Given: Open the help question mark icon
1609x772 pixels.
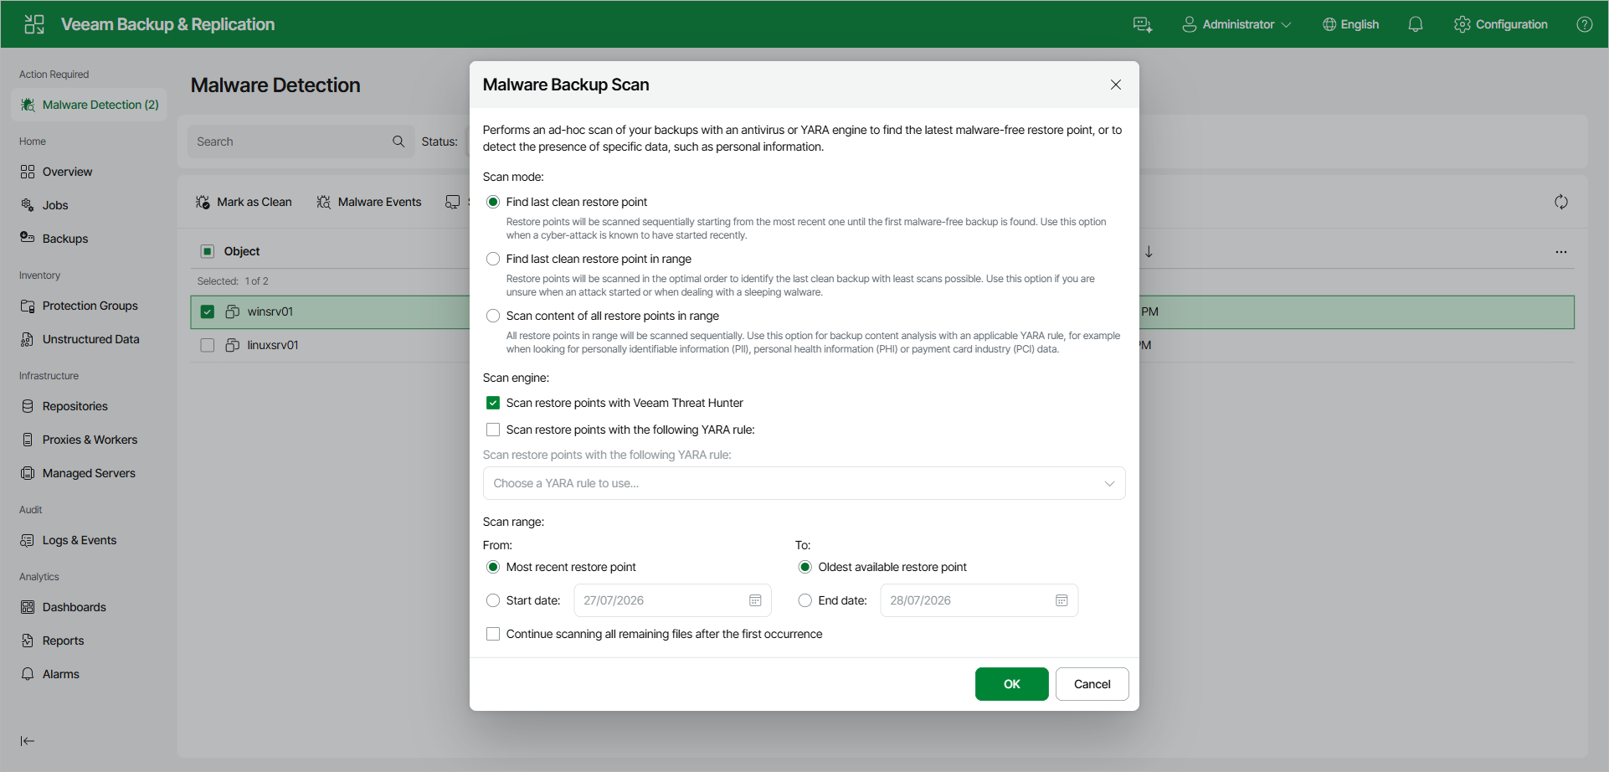Looking at the screenshot, I should [1585, 24].
